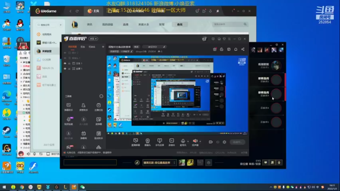Click the layout icon next to the bell
This screenshot has width=340, height=191.
pyautogui.click(x=229, y=49)
